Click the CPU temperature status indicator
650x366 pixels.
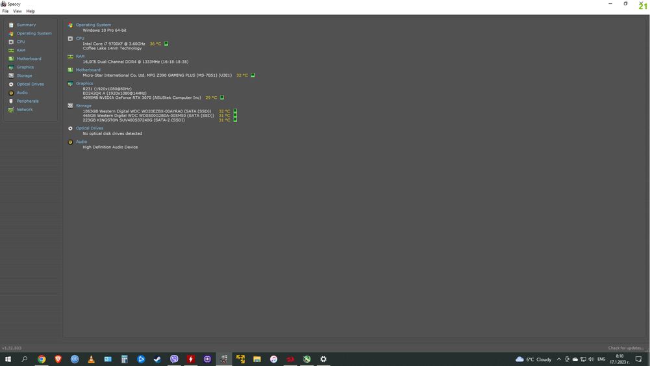click(x=166, y=44)
